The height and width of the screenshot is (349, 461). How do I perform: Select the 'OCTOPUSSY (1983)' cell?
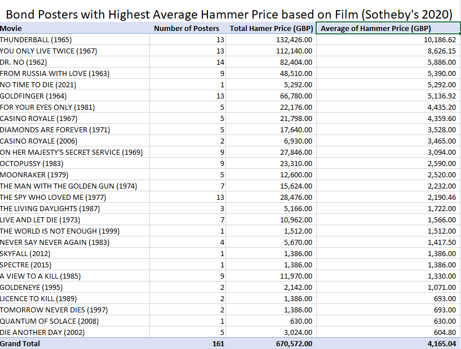click(x=32, y=164)
